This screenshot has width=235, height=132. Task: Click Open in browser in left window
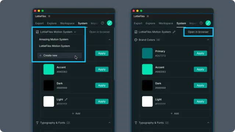click(x=100, y=32)
